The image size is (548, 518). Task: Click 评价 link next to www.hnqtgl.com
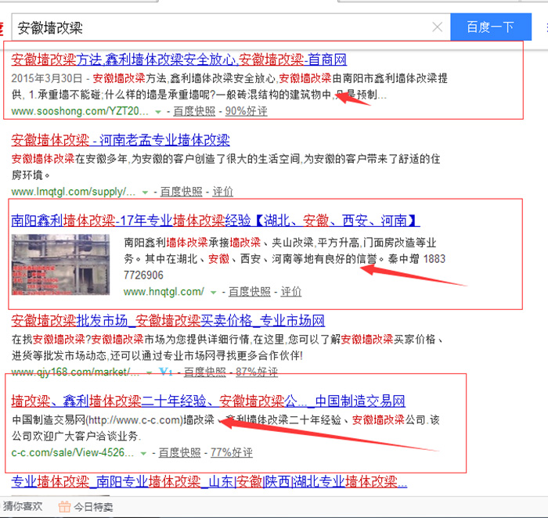pos(291,292)
